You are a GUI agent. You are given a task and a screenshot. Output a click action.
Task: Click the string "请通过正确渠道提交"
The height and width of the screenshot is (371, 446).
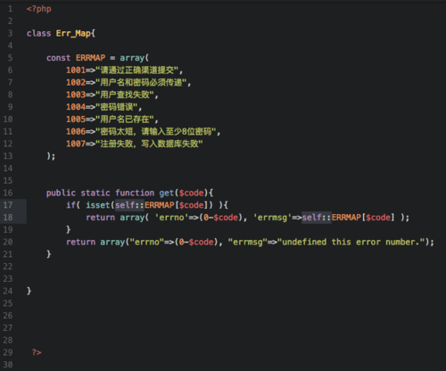[137, 70]
